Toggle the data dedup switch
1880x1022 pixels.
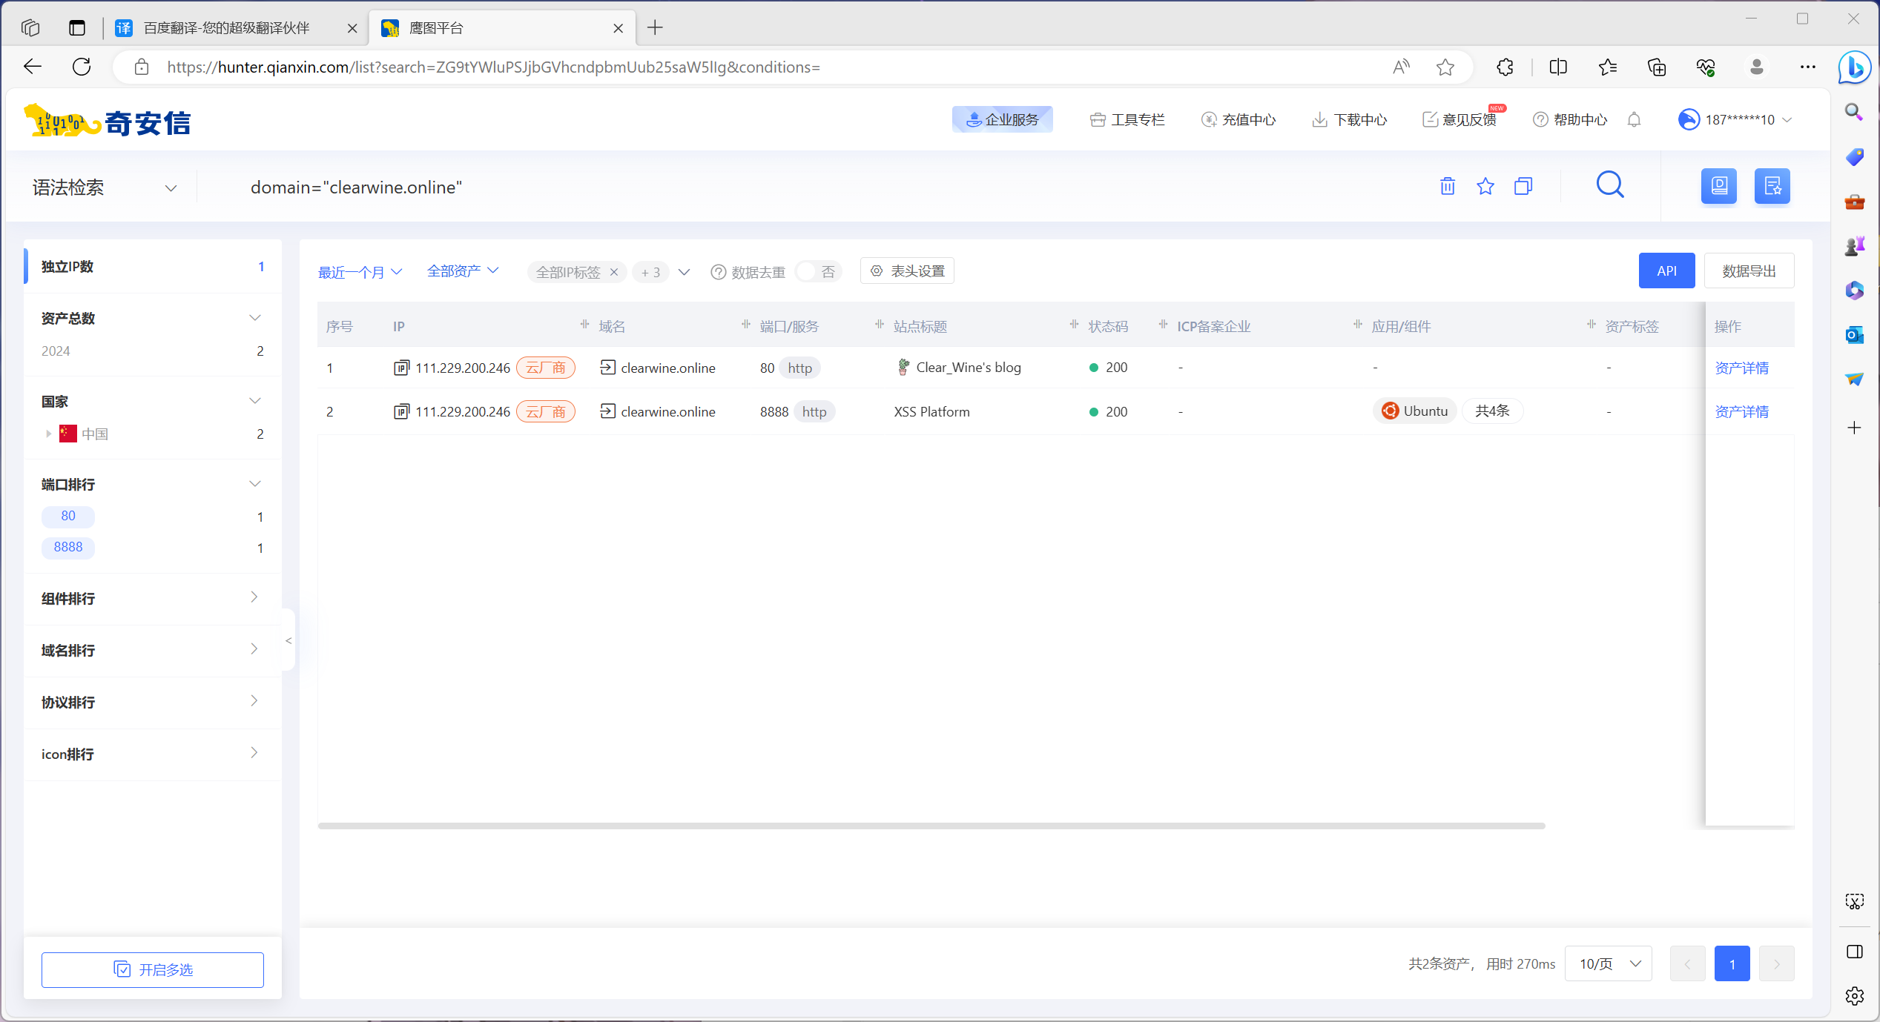pos(817,272)
